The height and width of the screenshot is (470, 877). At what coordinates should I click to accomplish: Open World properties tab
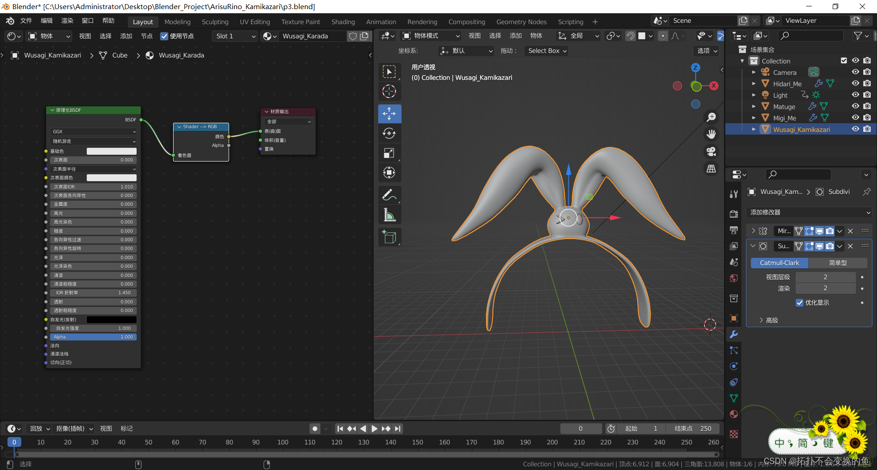[x=734, y=278]
